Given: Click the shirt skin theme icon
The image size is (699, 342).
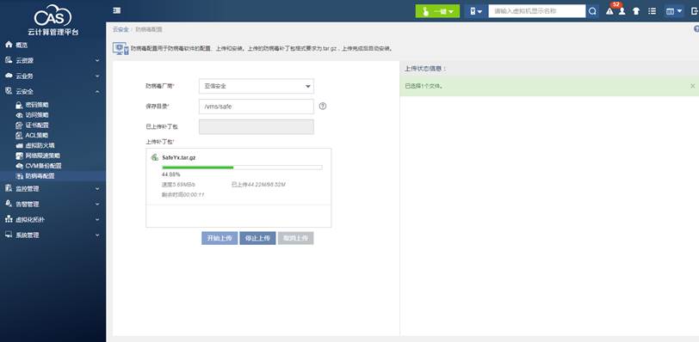Looking at the screenshot, I should click(636, 11).
